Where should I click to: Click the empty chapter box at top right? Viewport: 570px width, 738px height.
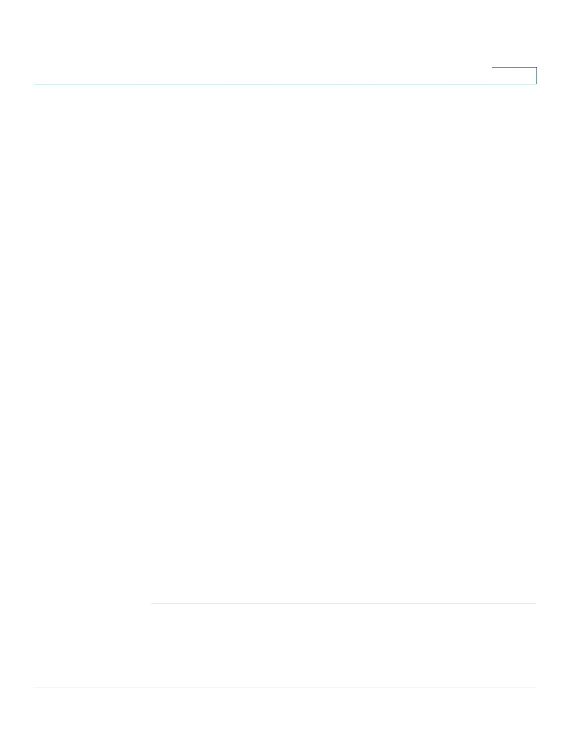click(x=514, y=75)
